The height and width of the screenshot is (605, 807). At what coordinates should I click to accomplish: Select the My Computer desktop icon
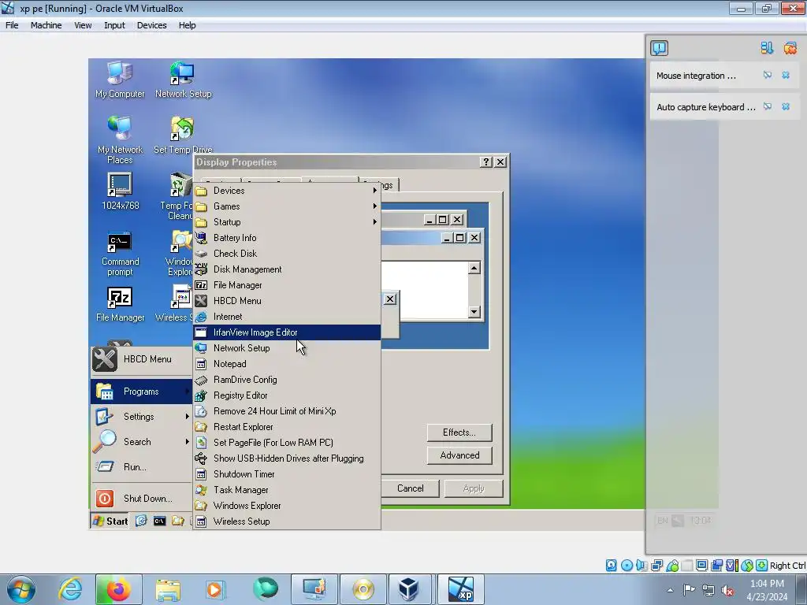(x=120, y=80)
